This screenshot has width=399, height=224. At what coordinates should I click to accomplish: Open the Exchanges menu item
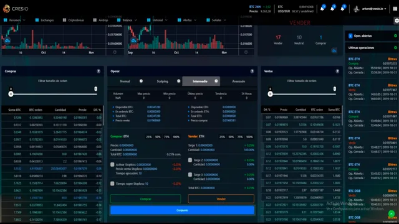(44, 20)
